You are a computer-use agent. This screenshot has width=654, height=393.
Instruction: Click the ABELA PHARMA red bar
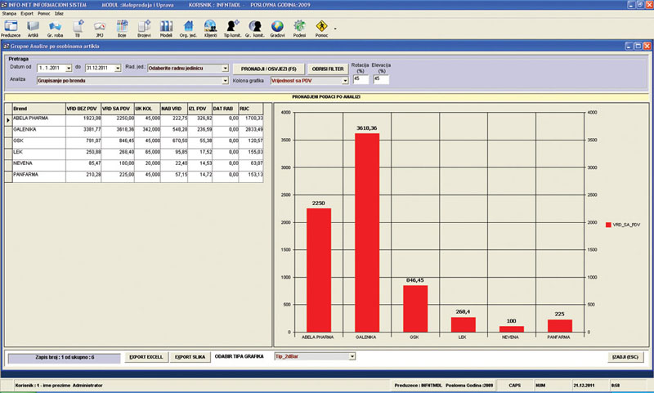tap(319, 270)
